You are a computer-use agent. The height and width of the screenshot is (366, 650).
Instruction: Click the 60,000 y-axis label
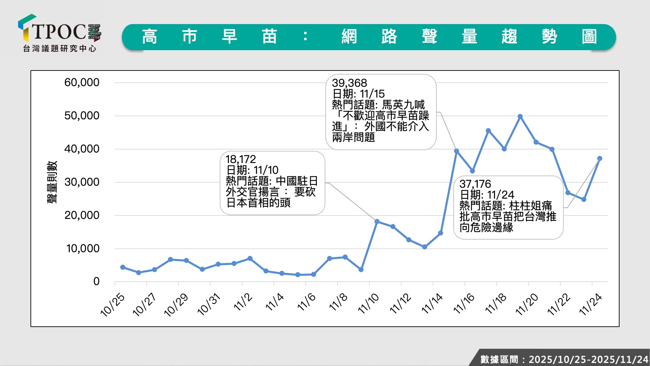pos(82,82)
